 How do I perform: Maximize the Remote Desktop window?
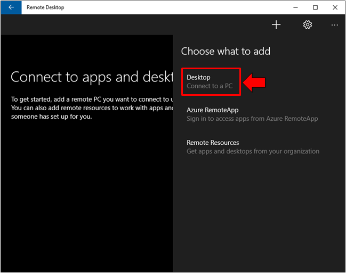[x=315, y=7]
